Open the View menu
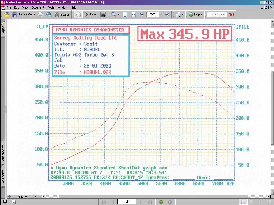This screenshot has height=205, width=274. [25, 7]
